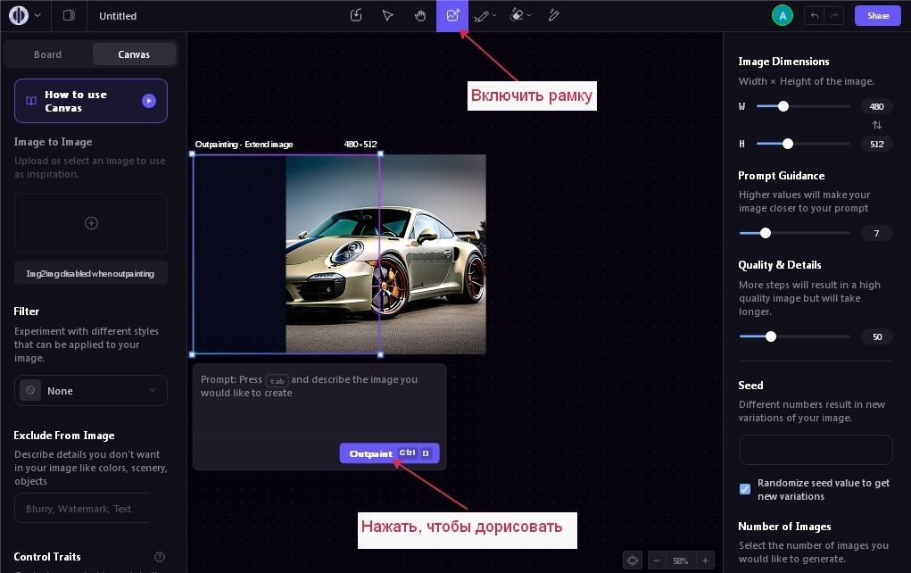Click the Share button
The width and height of the screenshot is (911, 573).
pyautogui.click(x=877, y=15)
